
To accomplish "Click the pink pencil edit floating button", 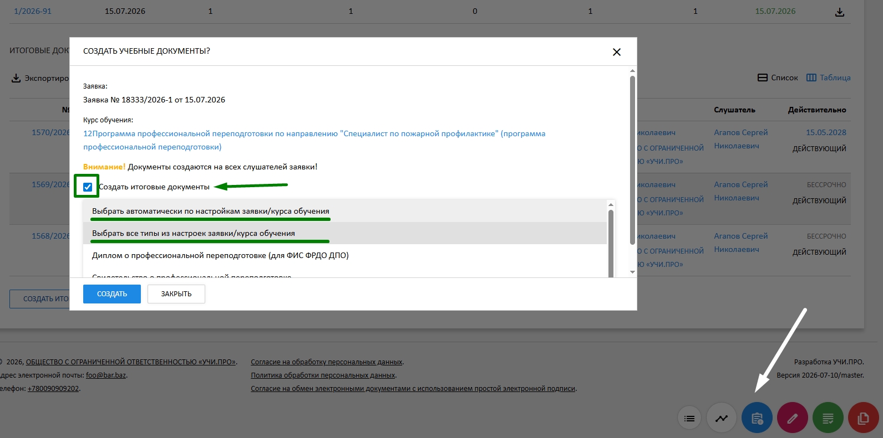I will 793,418.
